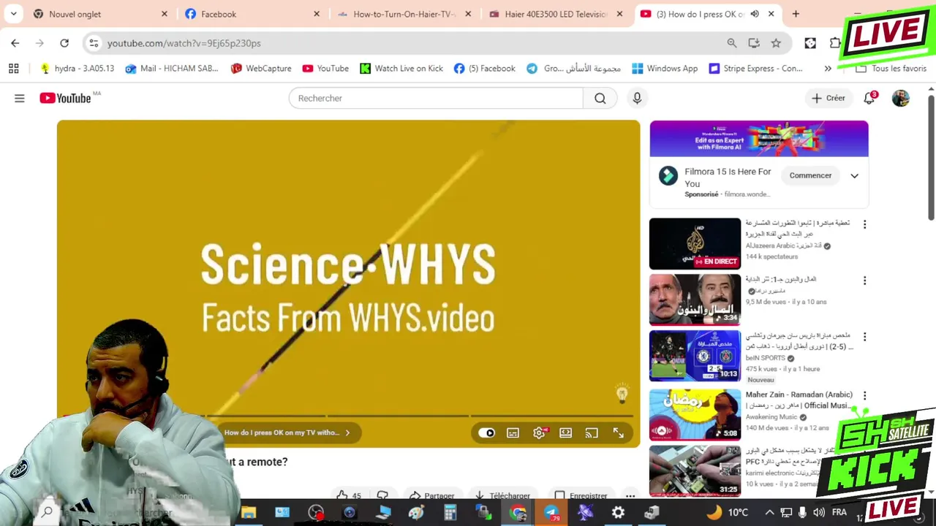Click the Partager button below the video

[x=431, y=495]
